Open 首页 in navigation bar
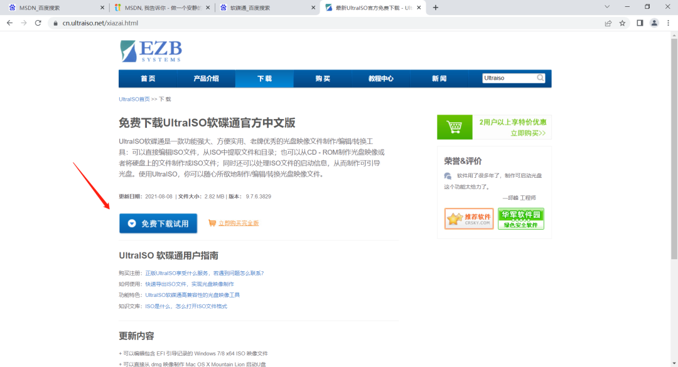The width and height of the screenshot is (678, 367). tap(148, 78)
